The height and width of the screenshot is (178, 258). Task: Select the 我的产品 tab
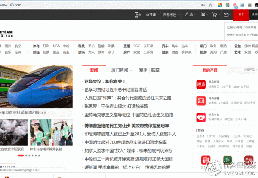[x=210, y=70]
